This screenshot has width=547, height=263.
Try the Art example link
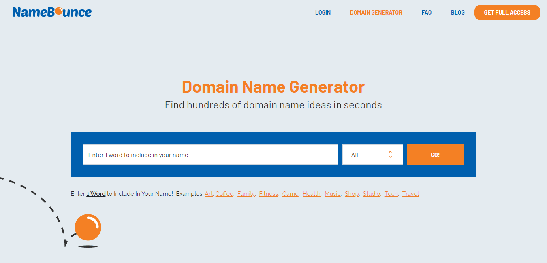point(209,194)
